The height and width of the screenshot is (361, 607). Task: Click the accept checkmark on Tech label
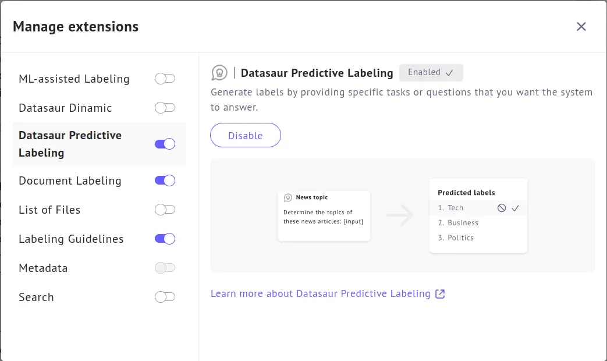click(515, 208)
